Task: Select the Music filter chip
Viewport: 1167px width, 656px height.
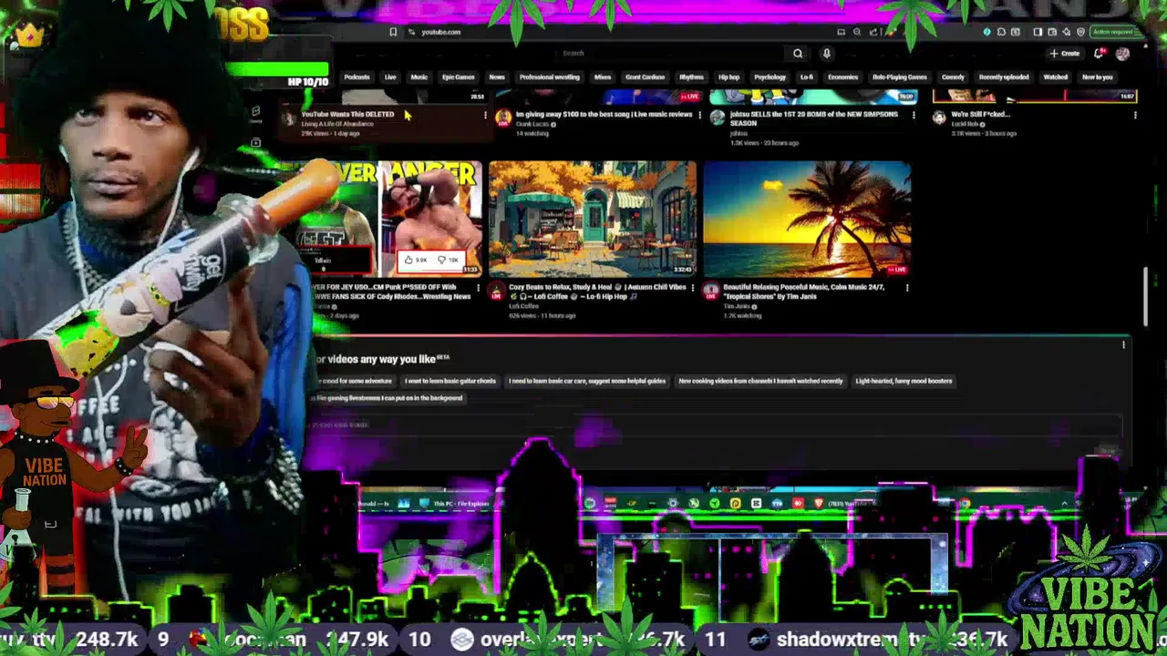Action: tap(418, 77)
